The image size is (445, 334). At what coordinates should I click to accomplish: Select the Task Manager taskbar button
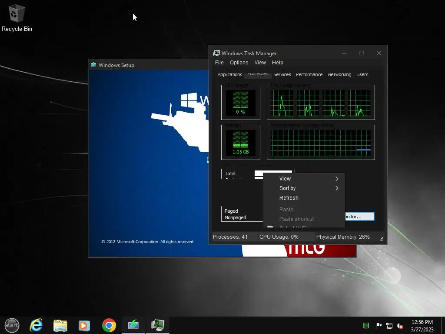tap(157, 325)
